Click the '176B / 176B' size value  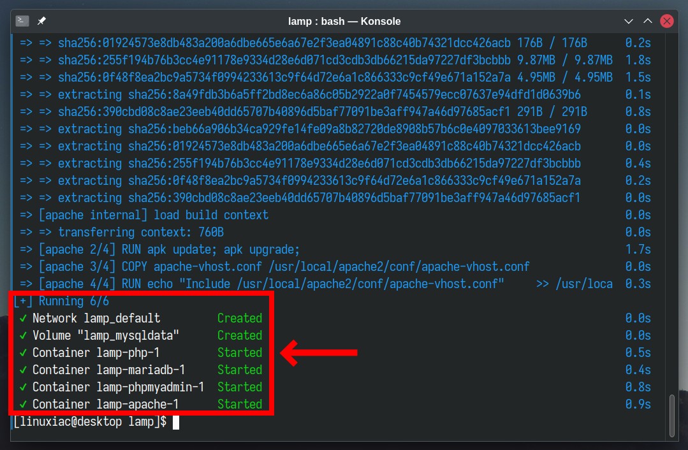pyautogui.click(x=552, y=43)
